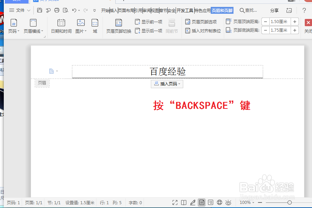Click 显示后一项
312x208 pixels.
point(148,31)
